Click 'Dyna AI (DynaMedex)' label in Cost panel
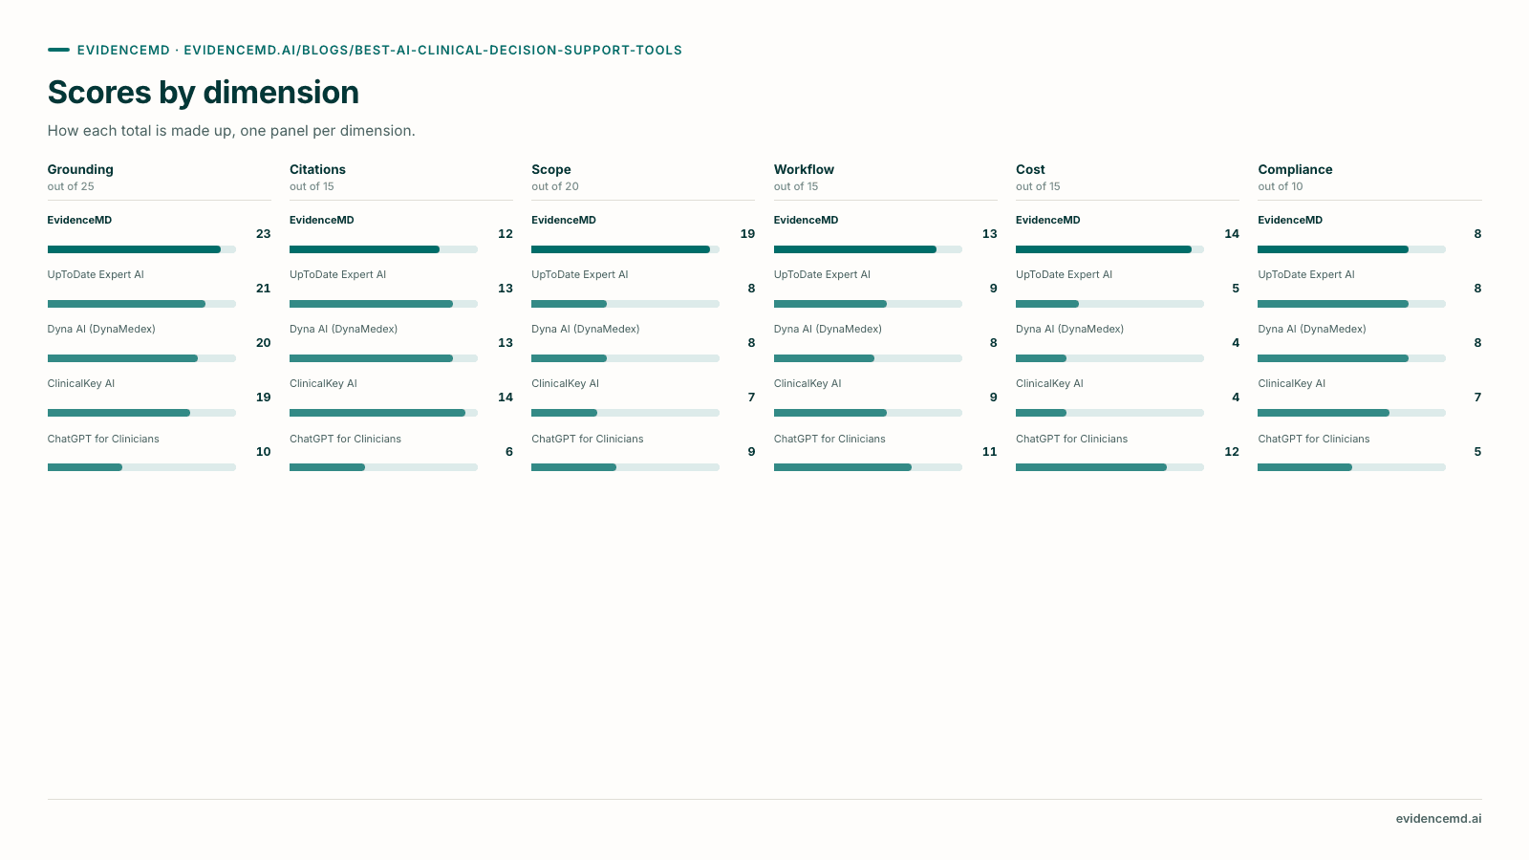The height and width of the screenshot is (860, 1529). pyautogui.click(x=1069, y=329)
